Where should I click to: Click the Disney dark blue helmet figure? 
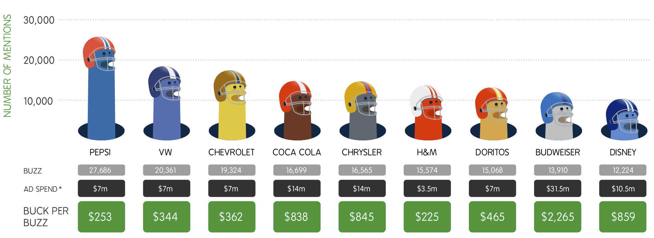coord(623,119)
